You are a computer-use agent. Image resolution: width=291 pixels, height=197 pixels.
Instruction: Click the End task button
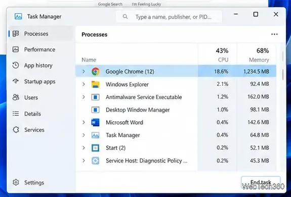click(x=261, y=182)
